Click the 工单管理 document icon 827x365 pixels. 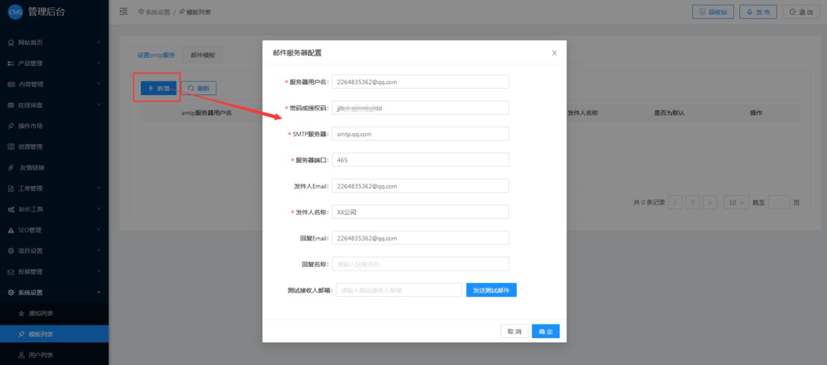[x=11, y=189]
